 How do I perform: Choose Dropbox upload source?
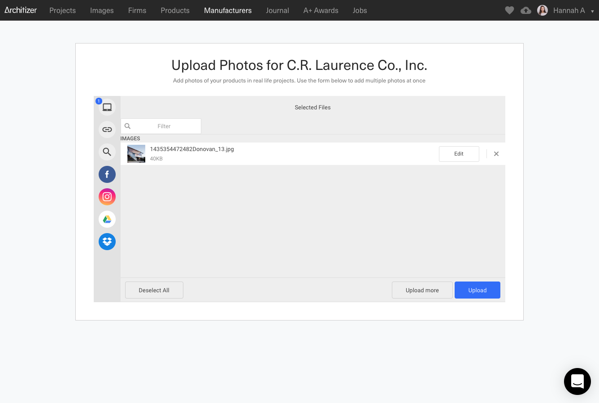coord(107,242)
